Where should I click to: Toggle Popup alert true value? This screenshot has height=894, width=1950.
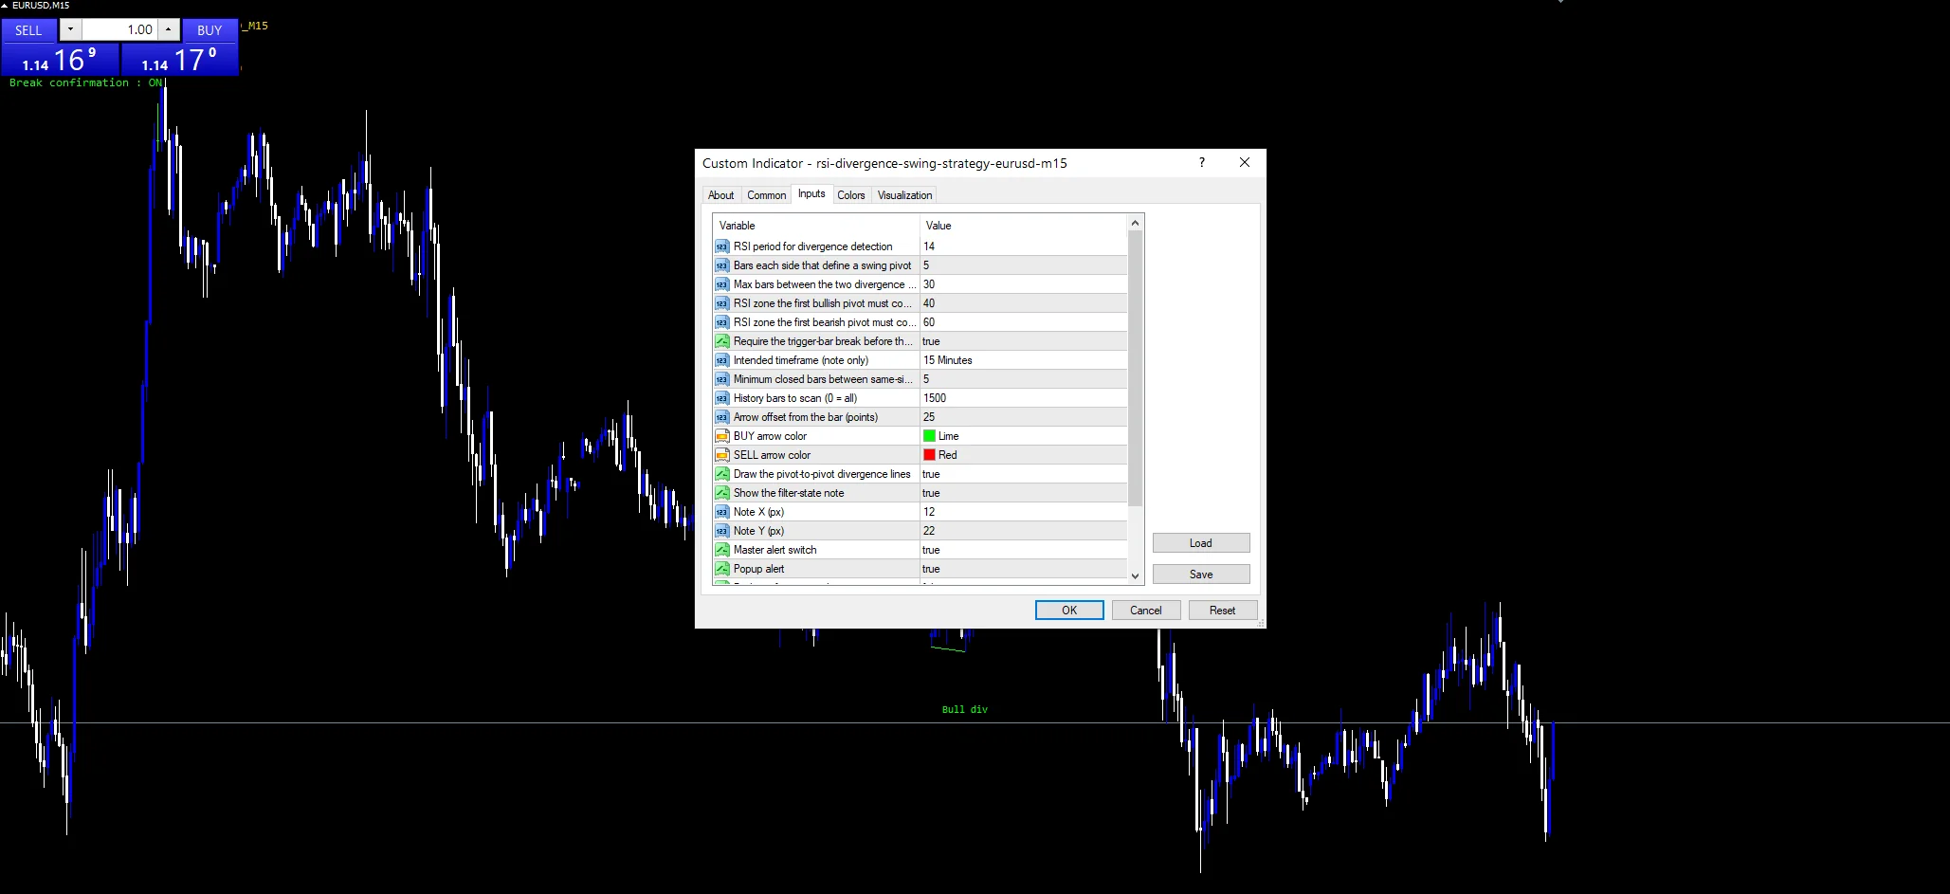[1024, 569]
